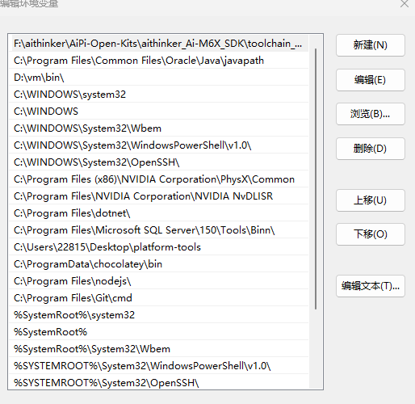Select C:\WINDOWS\system32 path entry

[x=159, y=95]
